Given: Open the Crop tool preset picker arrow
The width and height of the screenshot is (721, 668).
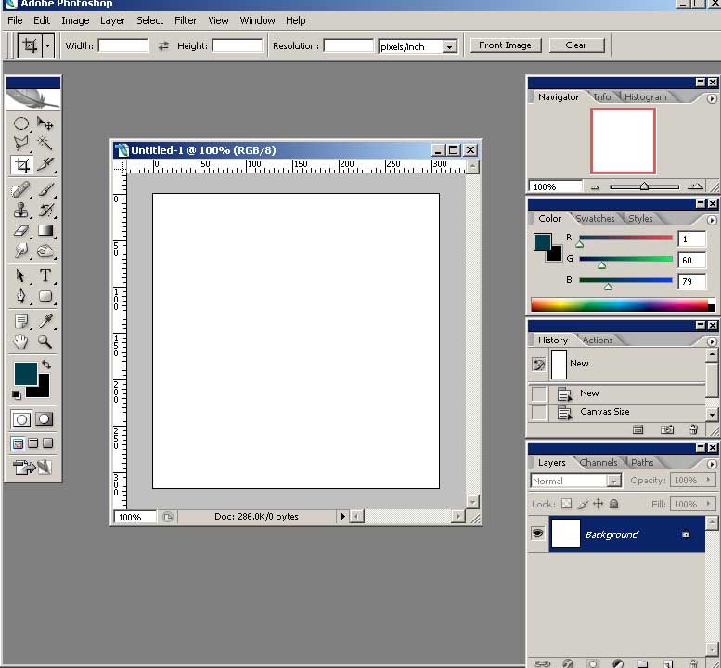Looking at the screenshot, I should point(47,45).
